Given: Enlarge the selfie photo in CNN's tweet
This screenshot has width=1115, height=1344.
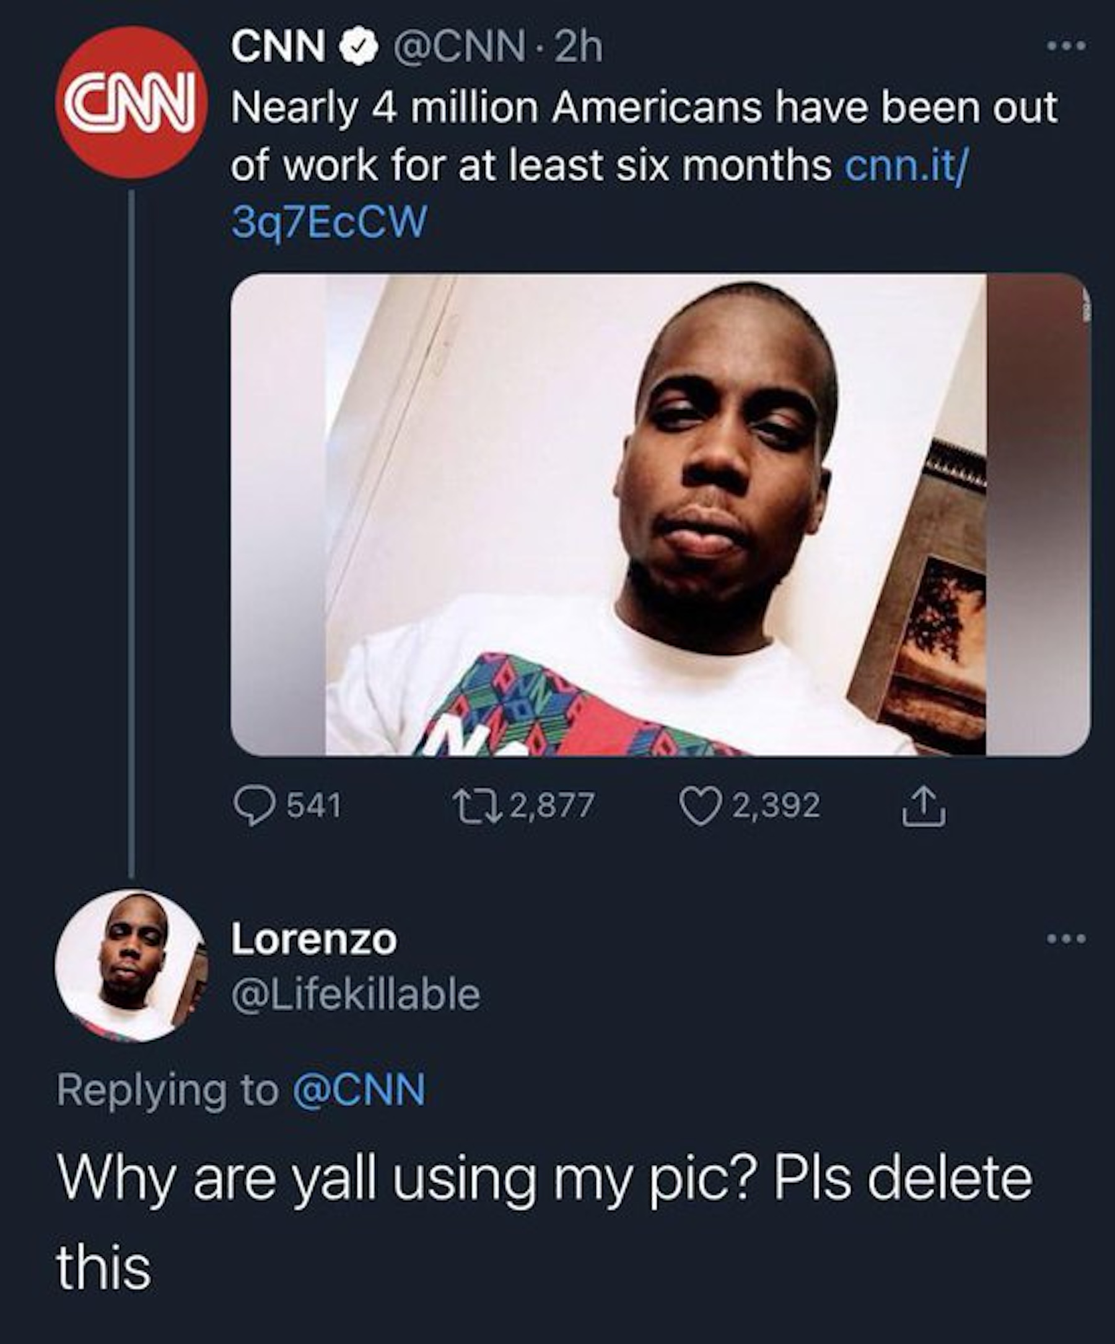Looking at the screenshot, I should tap(659, 515).
